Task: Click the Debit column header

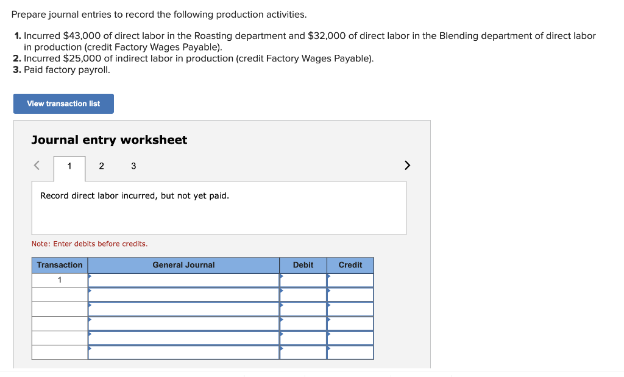Action: (303, 265)
